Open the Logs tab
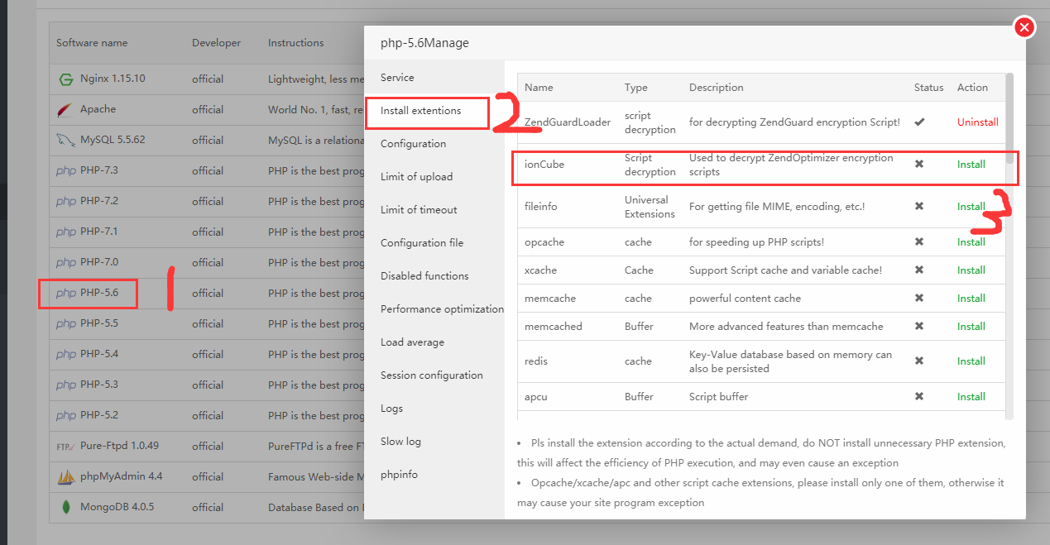This screenshot has width=1050, height=545. (x=434, y=408)
